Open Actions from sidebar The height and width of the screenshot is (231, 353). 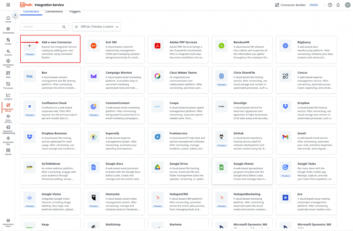[x=8, y=52]
